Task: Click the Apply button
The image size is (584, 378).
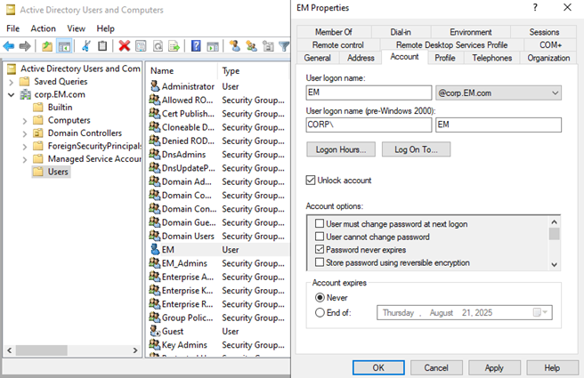Action: (494, 367)
